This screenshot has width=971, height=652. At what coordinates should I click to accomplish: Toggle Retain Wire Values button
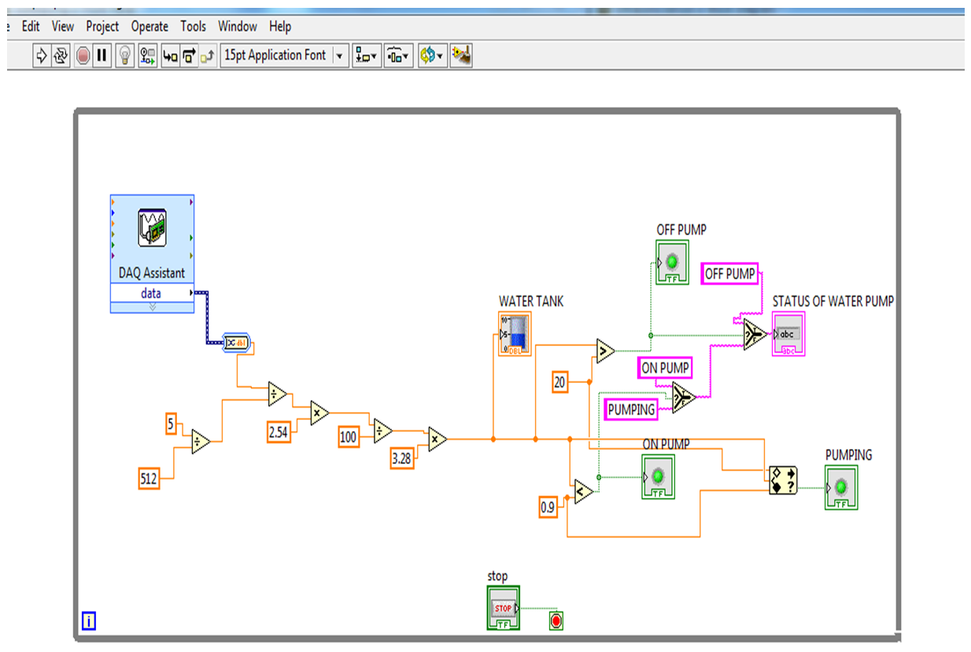click(x=147, y=56)
